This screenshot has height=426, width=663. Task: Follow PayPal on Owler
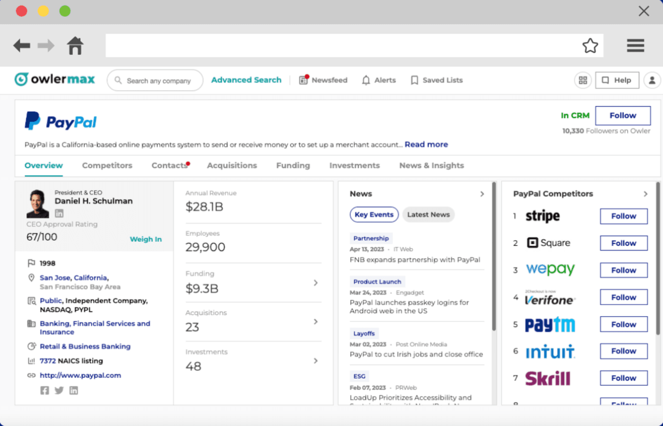[x=623, y=115]
